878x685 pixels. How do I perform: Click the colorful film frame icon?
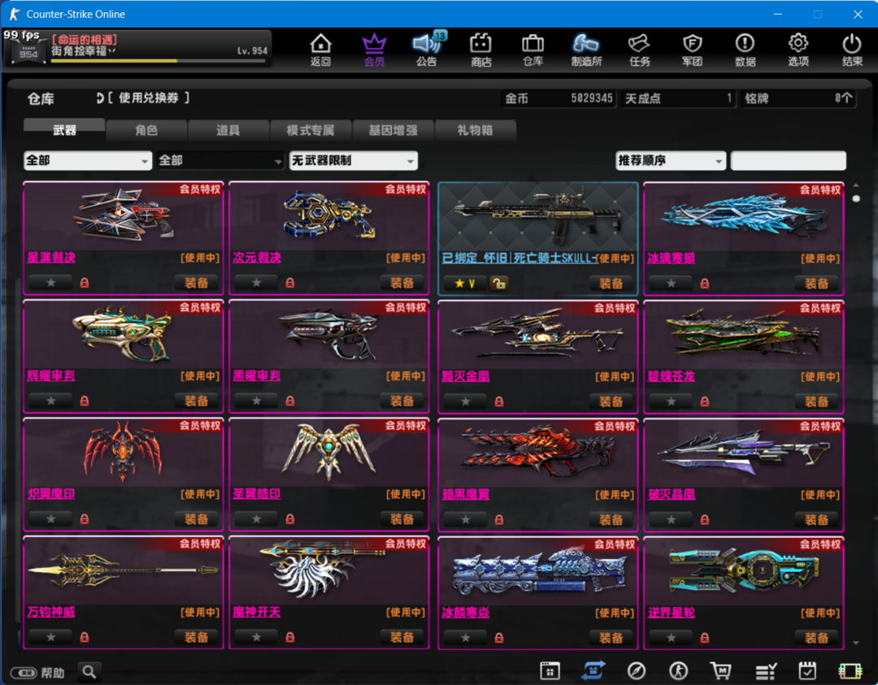pyautogui.click(x=850, y=670)
